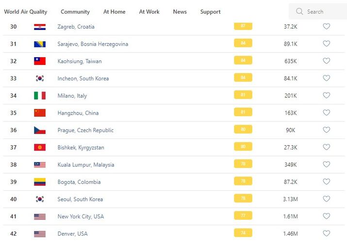Click the Italy flag beside Milano
The height and width of the screenshot is (242, 347).
pyautogui.click(x=40, y=96)
